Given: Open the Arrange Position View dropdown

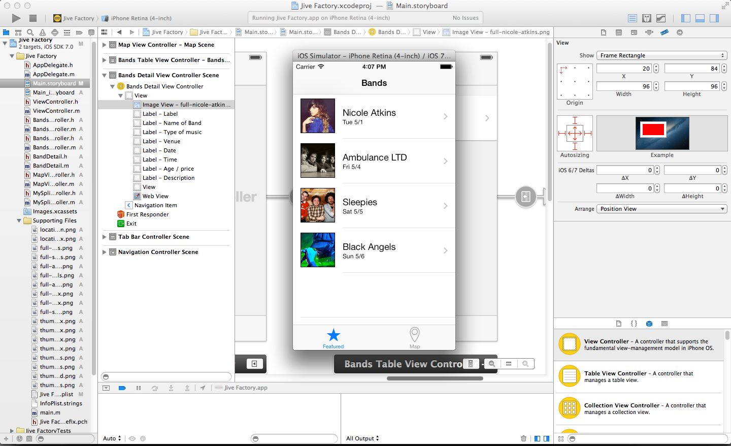Looking at the screenshot, I should coord(662,209).
